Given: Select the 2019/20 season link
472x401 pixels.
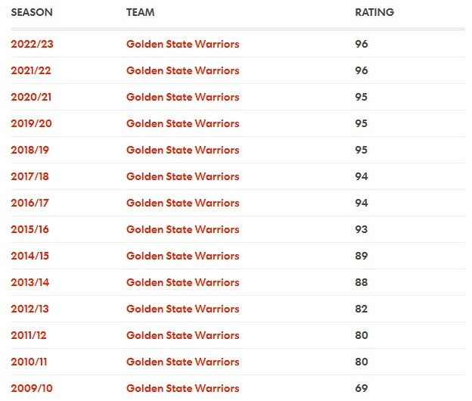Looking at the screenshot, I should (x=32, y=123).
